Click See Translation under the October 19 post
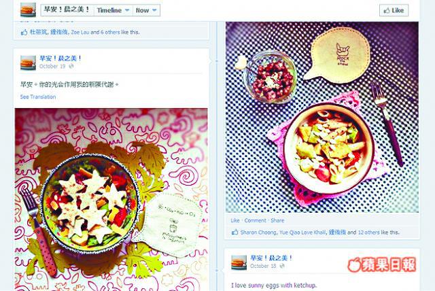The image size is (435, 291). pos(38,97)
